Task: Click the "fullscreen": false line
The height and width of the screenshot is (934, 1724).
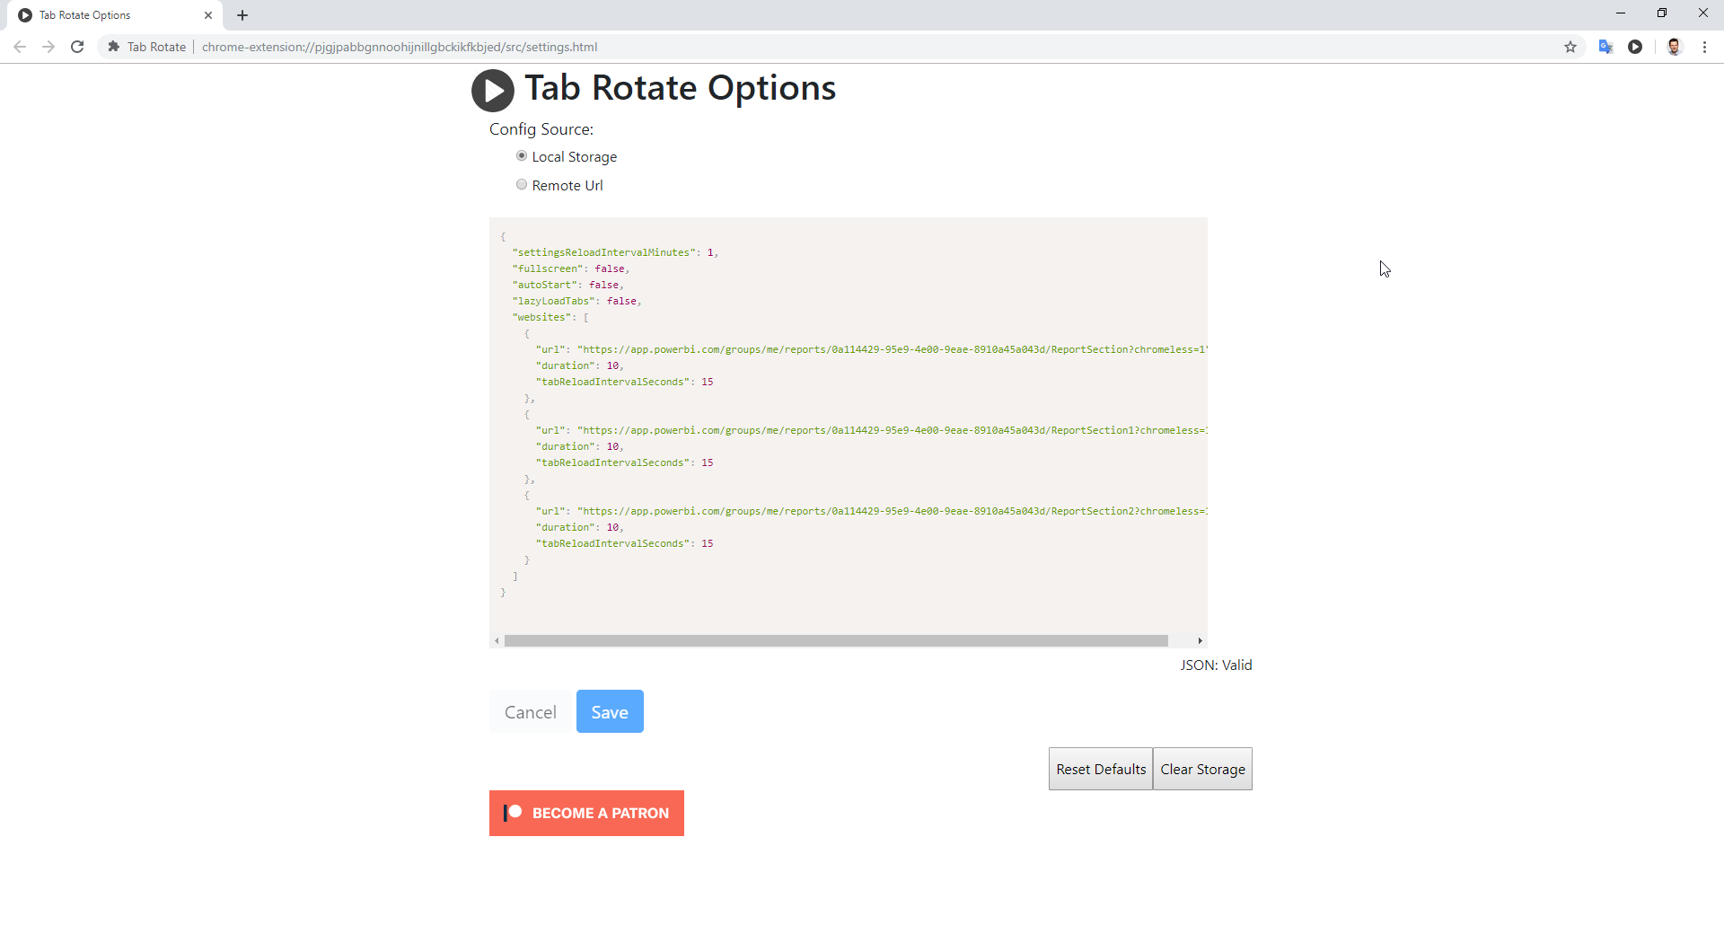Action: tap(571, 269)
